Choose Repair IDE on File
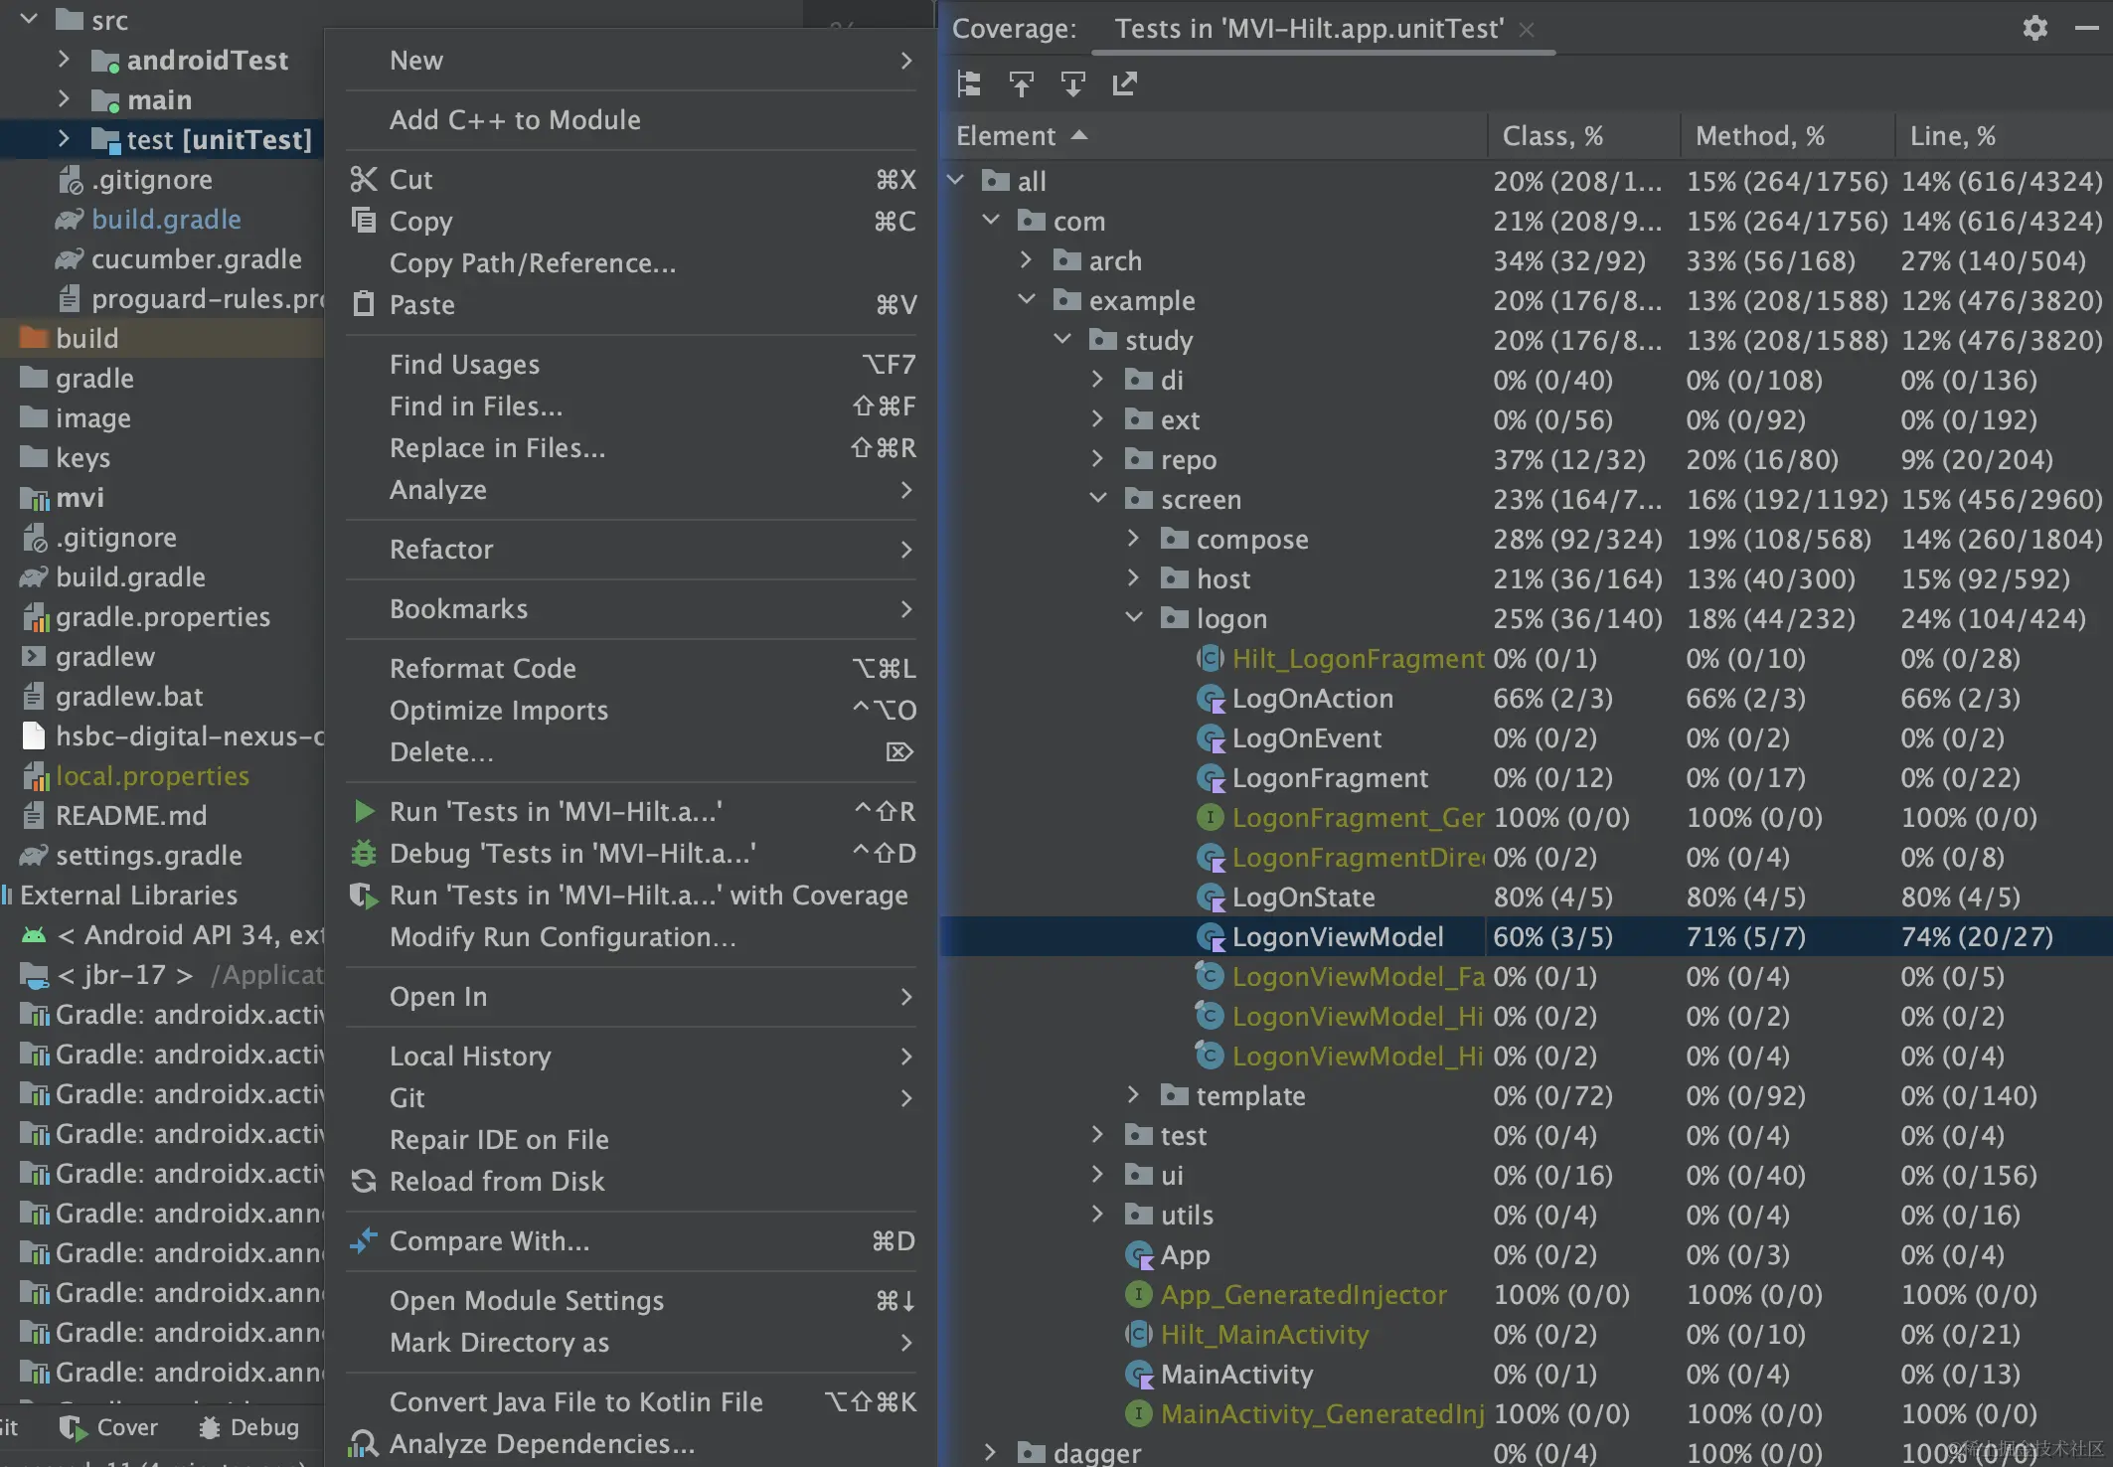 coord(630,1140)
